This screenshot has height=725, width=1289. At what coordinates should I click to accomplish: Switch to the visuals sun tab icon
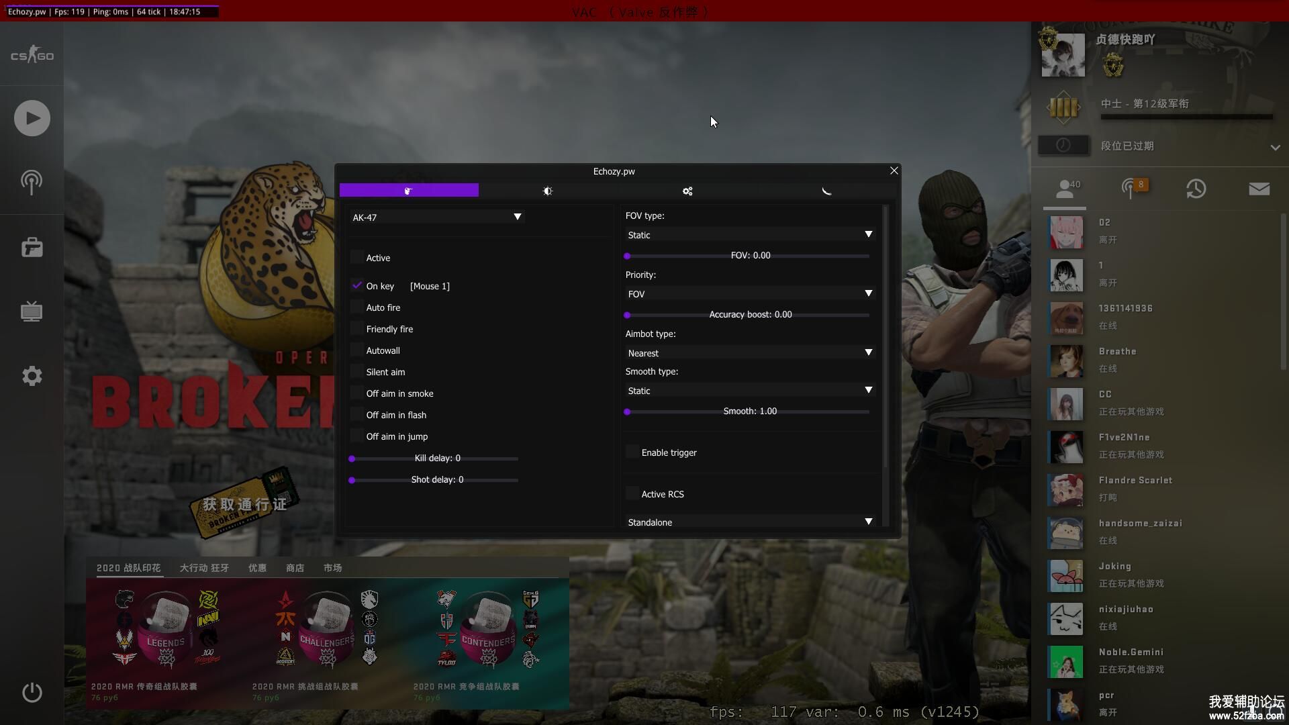point(548,191)
